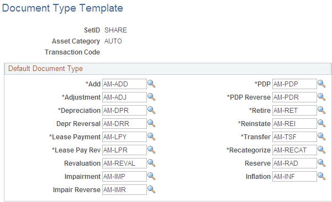Open lookup for the Reserve field
The width and height of the screenshot is (332, 202).
pyautogui.click(x=322, y=163)
